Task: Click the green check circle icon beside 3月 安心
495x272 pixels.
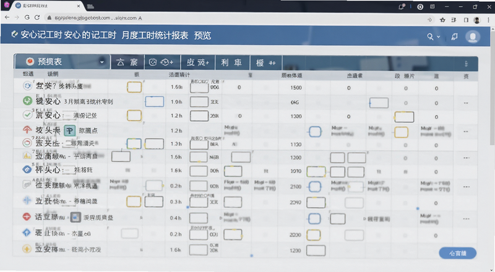Action: (x=27, y=101)
